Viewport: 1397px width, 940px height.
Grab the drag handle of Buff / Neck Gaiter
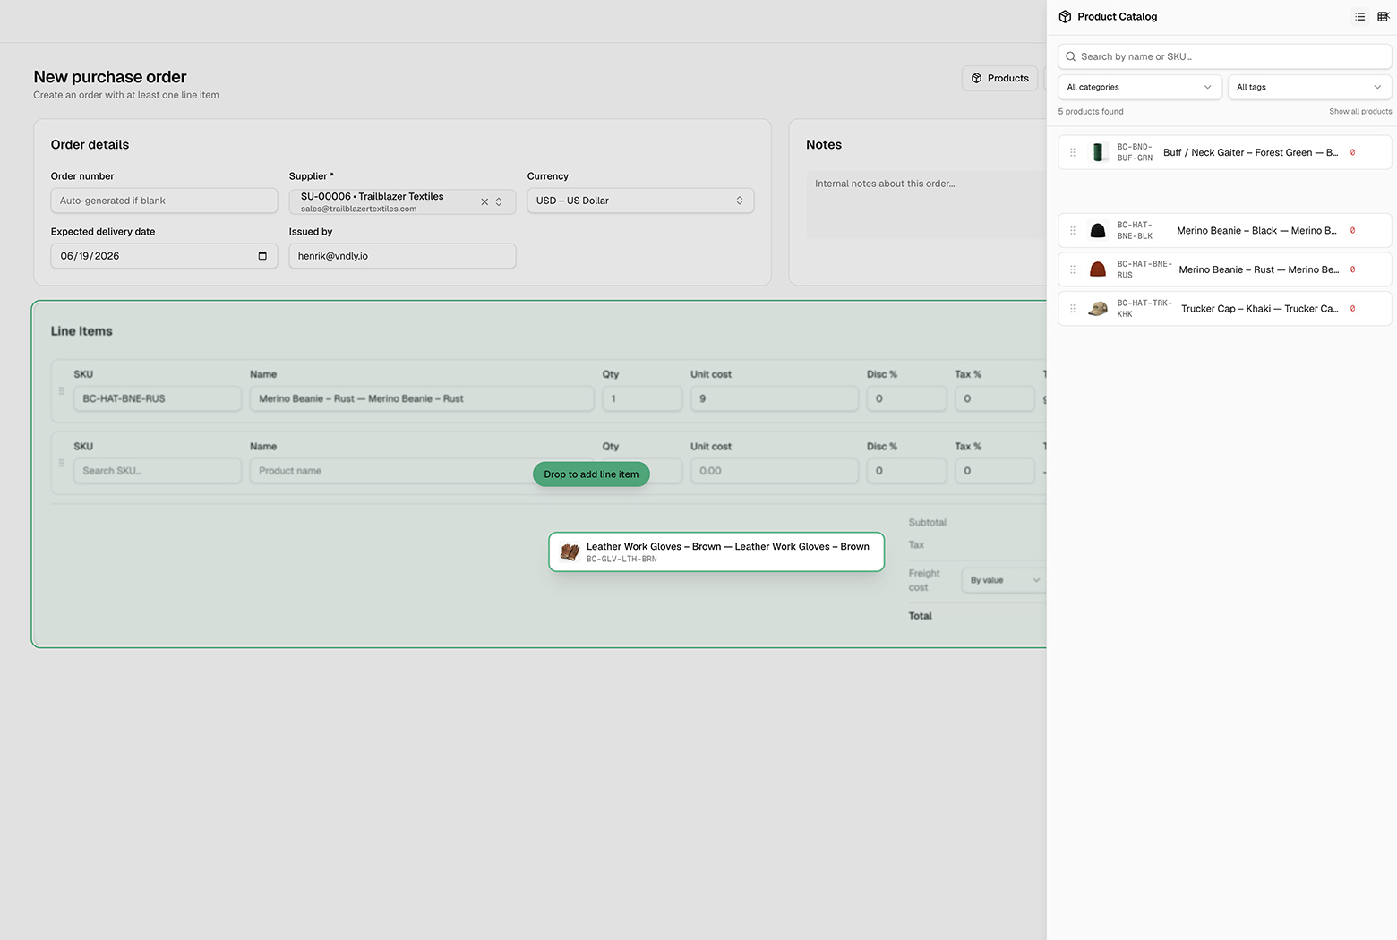tap(1073, 152)
